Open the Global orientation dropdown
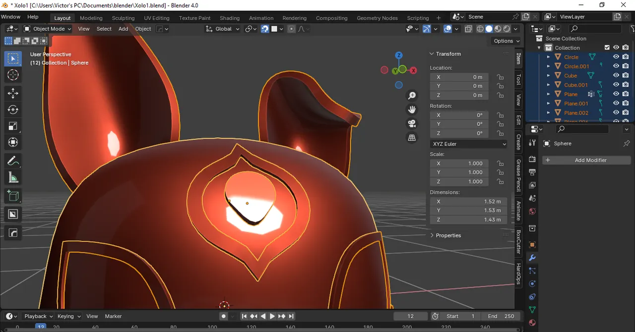This screenshot has width=635, height=332. [x=223, y=29]
